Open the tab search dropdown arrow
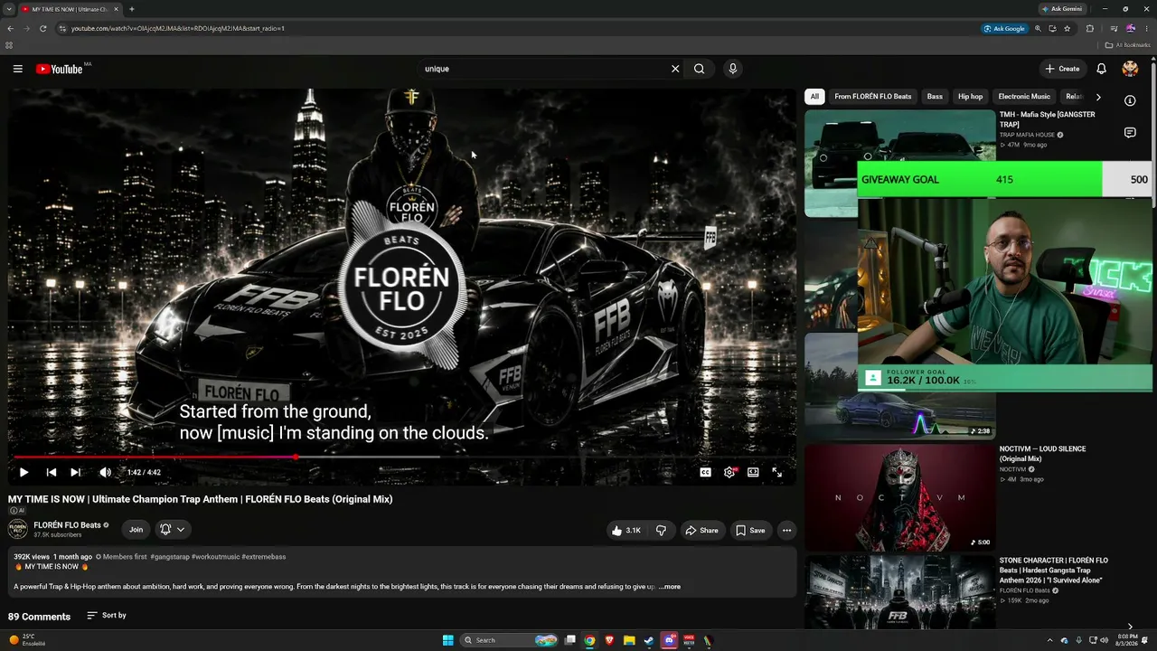This screenshot has height=651, width=1157. [8, 9]
